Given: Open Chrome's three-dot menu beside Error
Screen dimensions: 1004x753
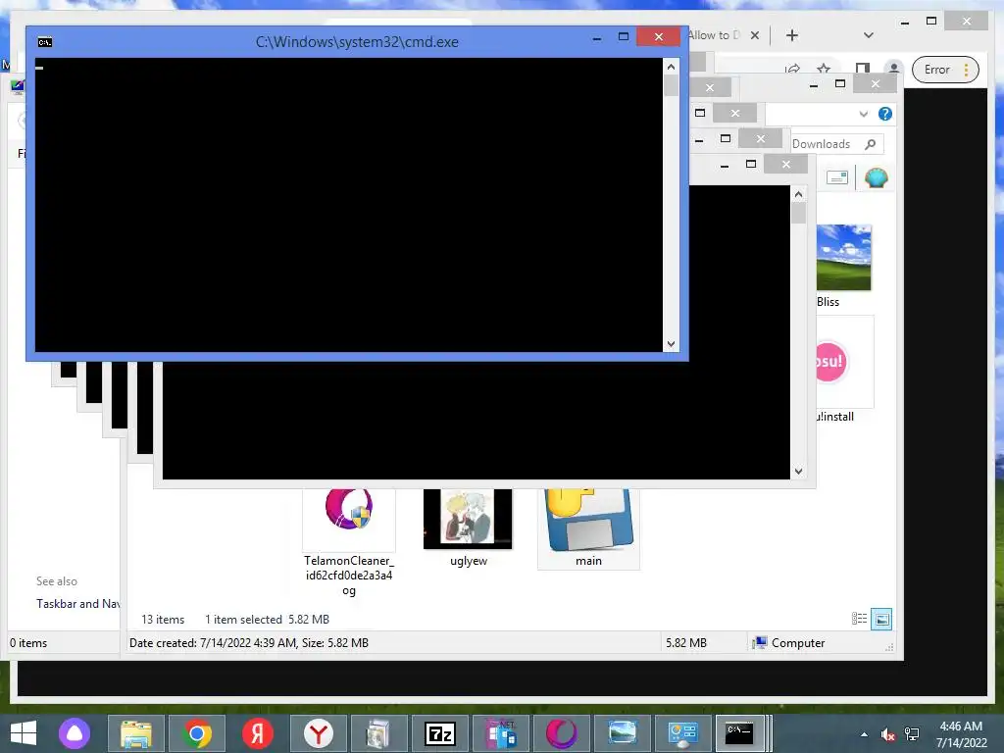Looking at the screenshot, I should pos(966,70).
